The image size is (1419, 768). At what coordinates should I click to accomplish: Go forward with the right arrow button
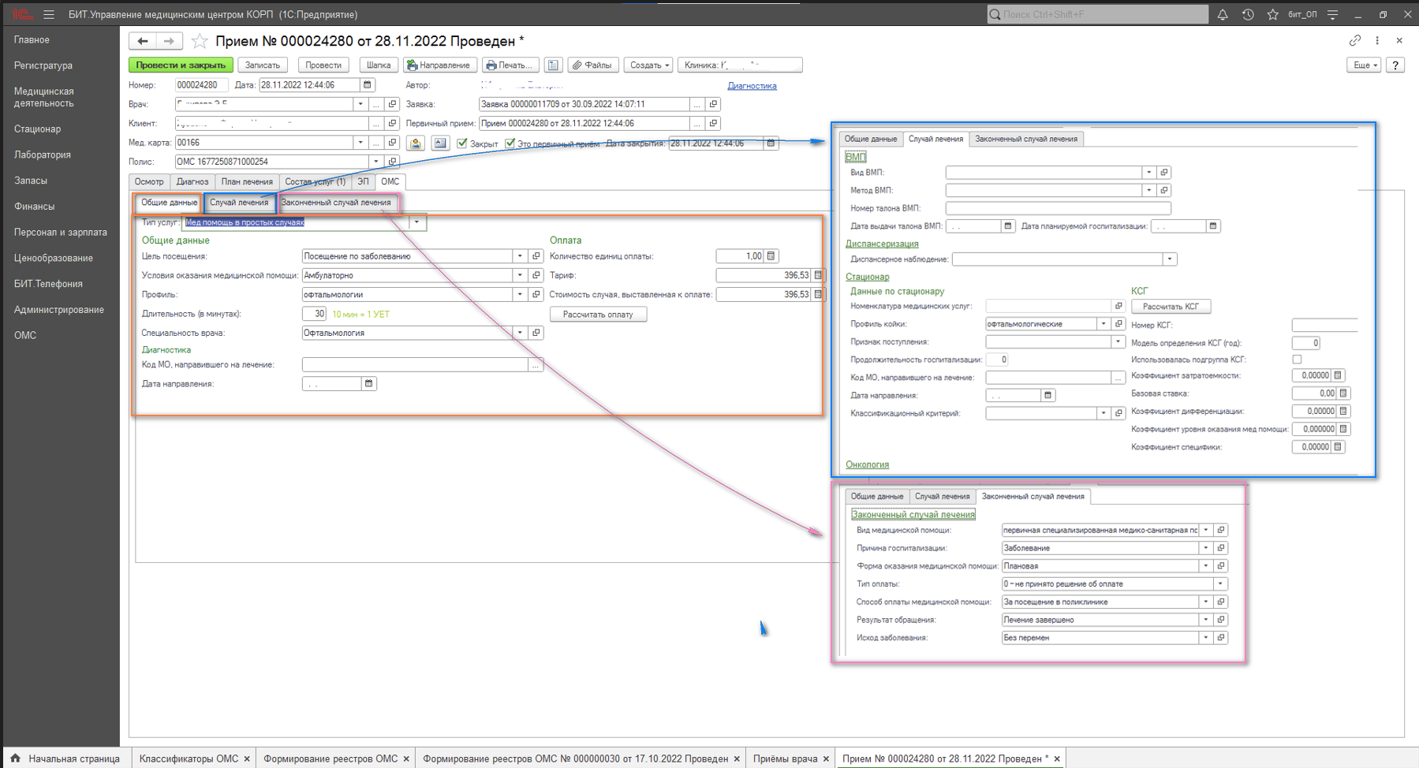(169, 41)
